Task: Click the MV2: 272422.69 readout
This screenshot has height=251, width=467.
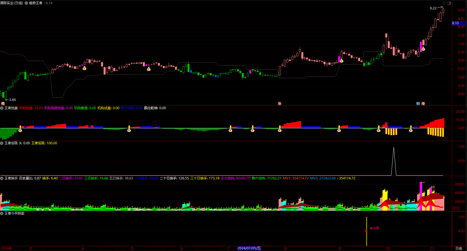Action: [323, 178]
